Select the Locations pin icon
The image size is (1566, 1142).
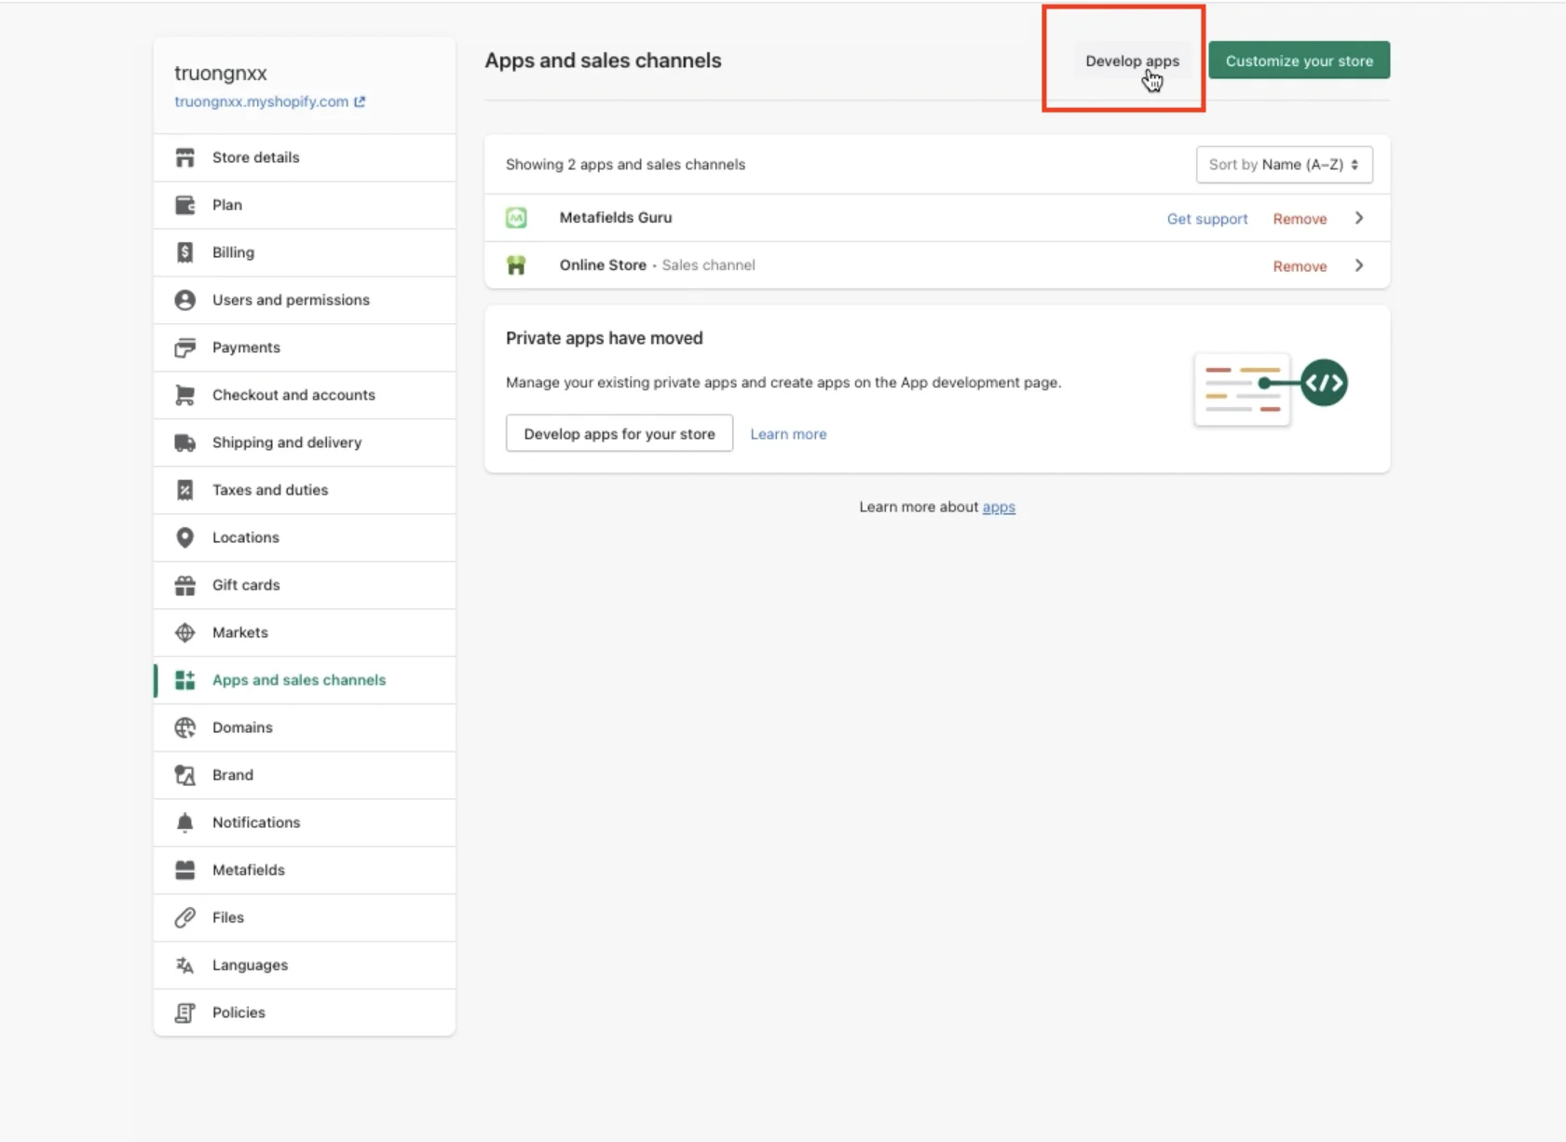tap(185, 537)
